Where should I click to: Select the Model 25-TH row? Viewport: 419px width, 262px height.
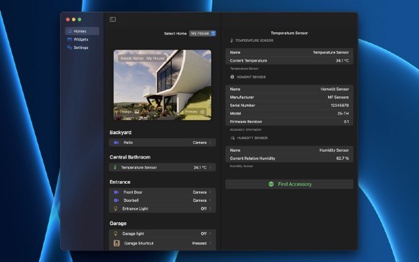pyautogui.click(x=289, y=113)
